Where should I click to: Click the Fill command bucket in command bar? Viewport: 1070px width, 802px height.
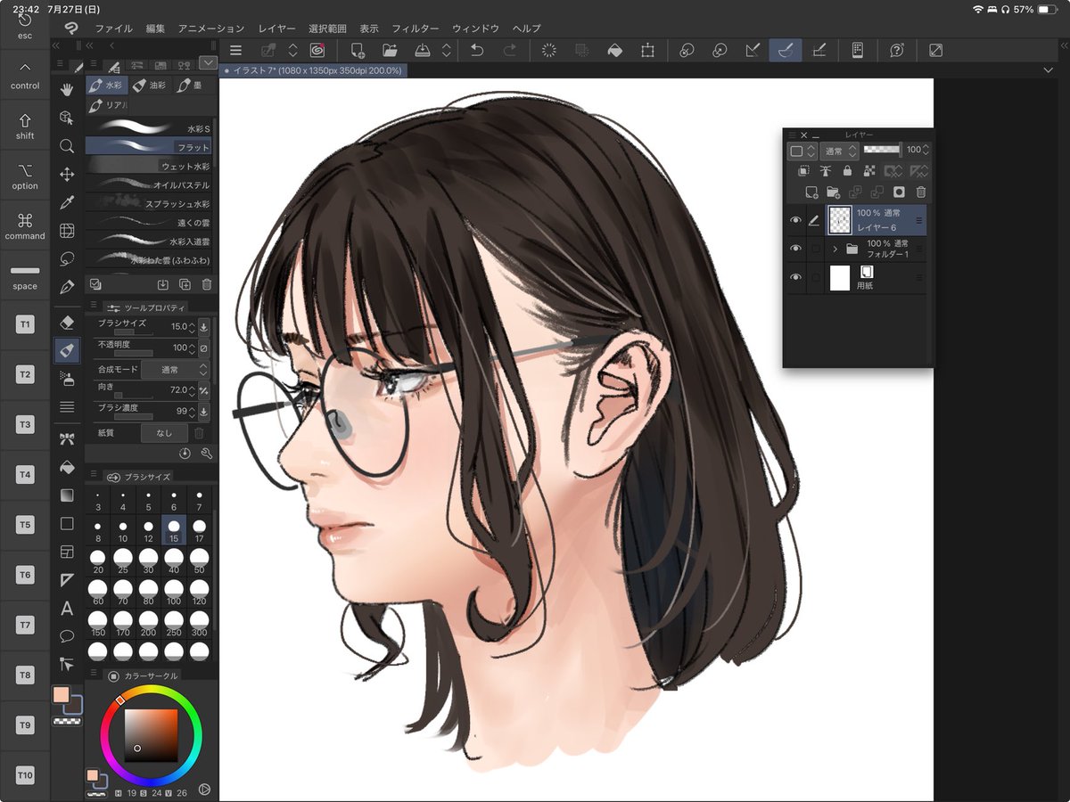(x=614, y=51)
